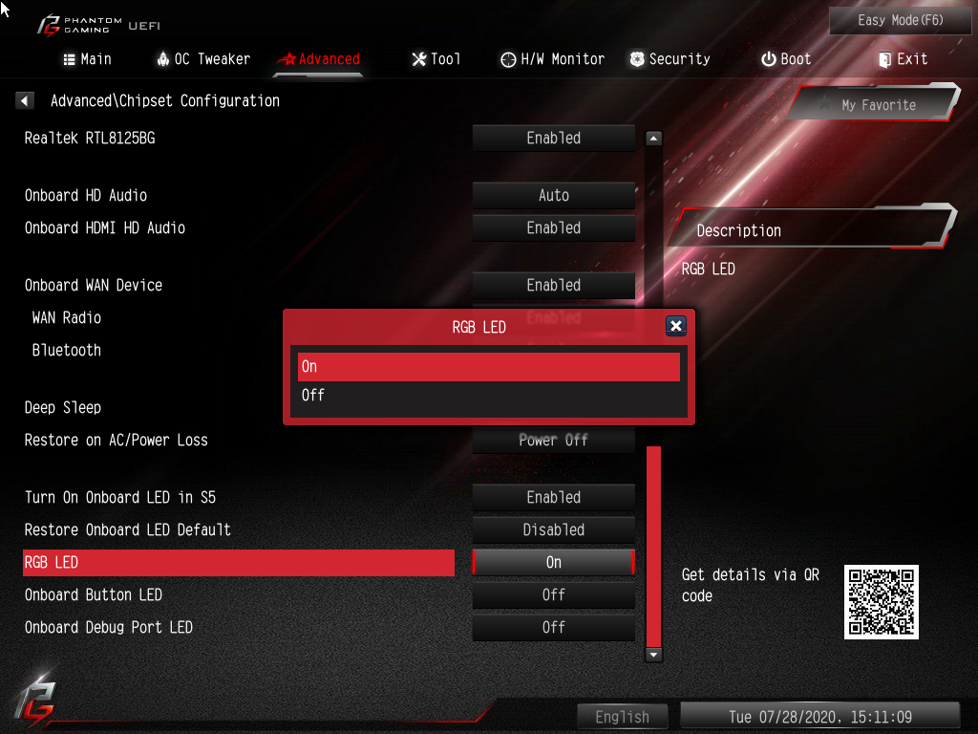Viewport: 978px width, 734px height.
Task: Close the RGB LED popup with X
Action: [x=676, y=326]
